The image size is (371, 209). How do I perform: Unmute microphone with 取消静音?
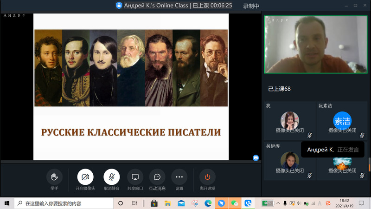111,177
